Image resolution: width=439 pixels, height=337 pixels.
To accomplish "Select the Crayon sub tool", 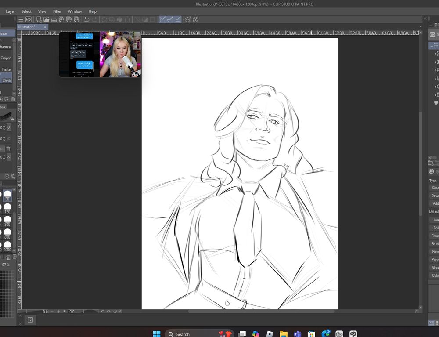I will point(6,58).
